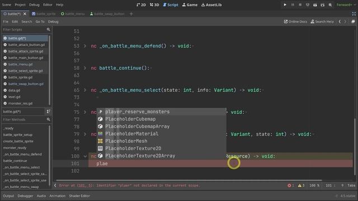Screen dimensions: 358x201
Task: Toggle alphabetical sorting of methods
Action: coord(49,112)
